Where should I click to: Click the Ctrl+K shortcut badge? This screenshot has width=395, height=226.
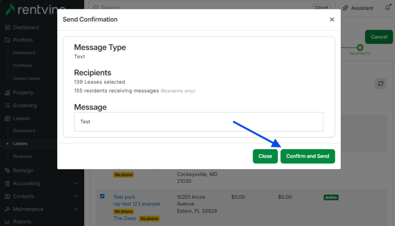[321, 7]
